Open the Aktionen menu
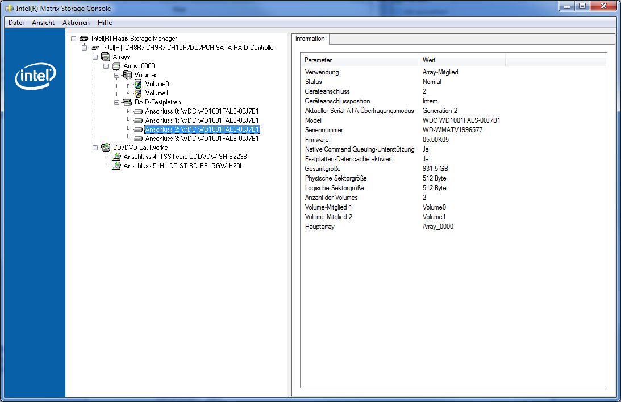Viewport: 621px width, 402px height. pyautogui.click(x=76, y=23)
